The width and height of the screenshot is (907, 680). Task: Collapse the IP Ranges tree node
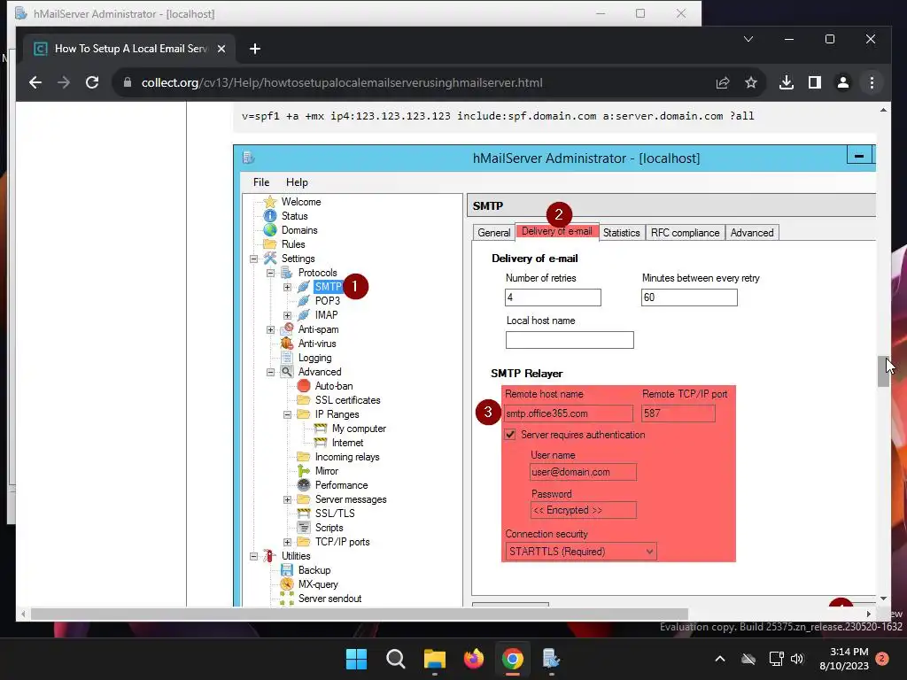pyautogui.click(x=288, y=414)
